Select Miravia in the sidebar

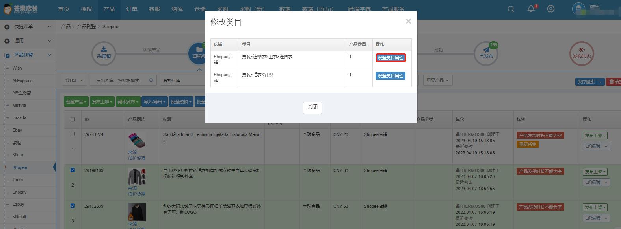pyautogui.click(x=19, y=105)
